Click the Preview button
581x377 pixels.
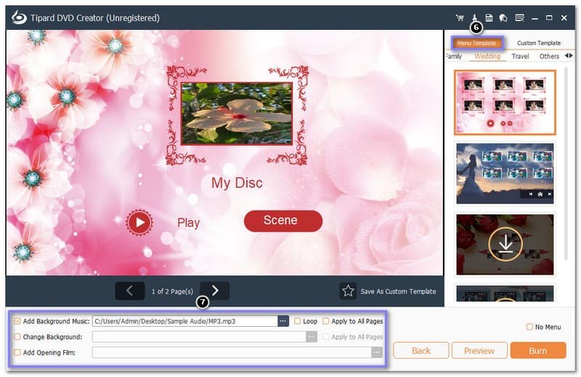point(479,351)
